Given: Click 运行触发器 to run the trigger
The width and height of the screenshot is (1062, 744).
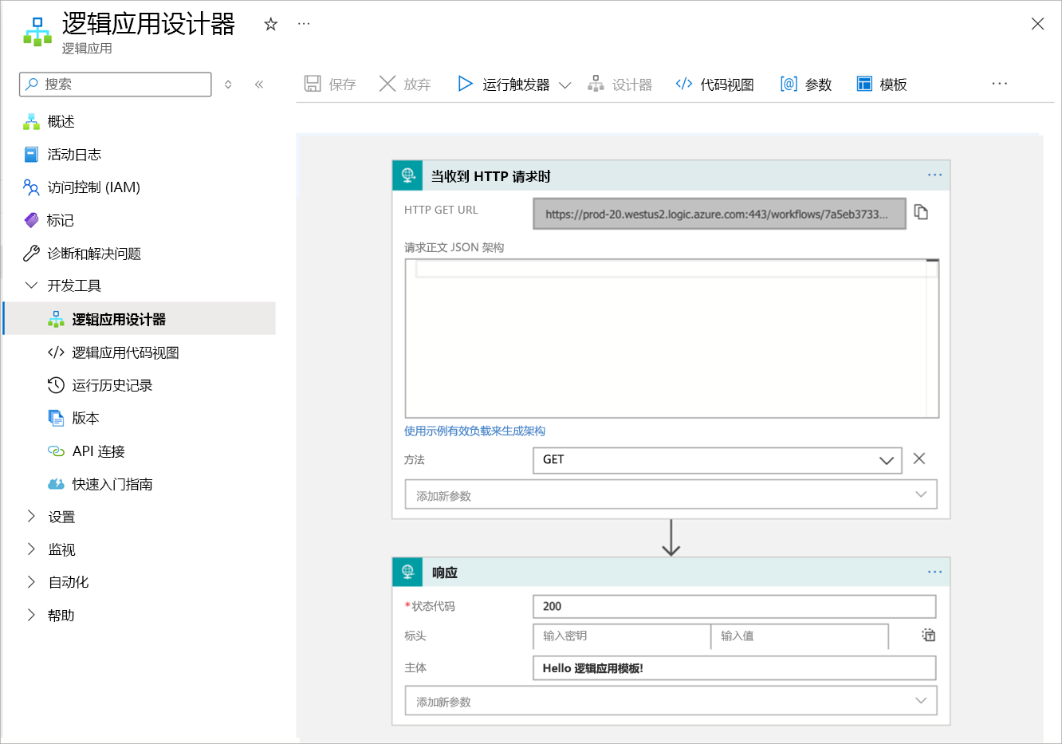Looking at the screenshot, I should [x=504, y=84].
